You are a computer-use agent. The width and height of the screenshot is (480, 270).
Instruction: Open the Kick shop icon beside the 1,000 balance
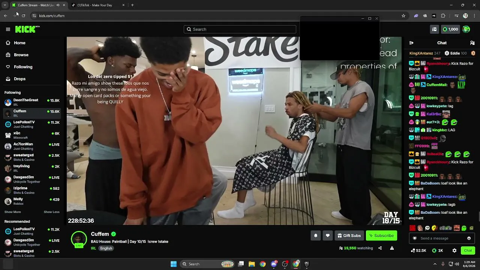(434, 29)
